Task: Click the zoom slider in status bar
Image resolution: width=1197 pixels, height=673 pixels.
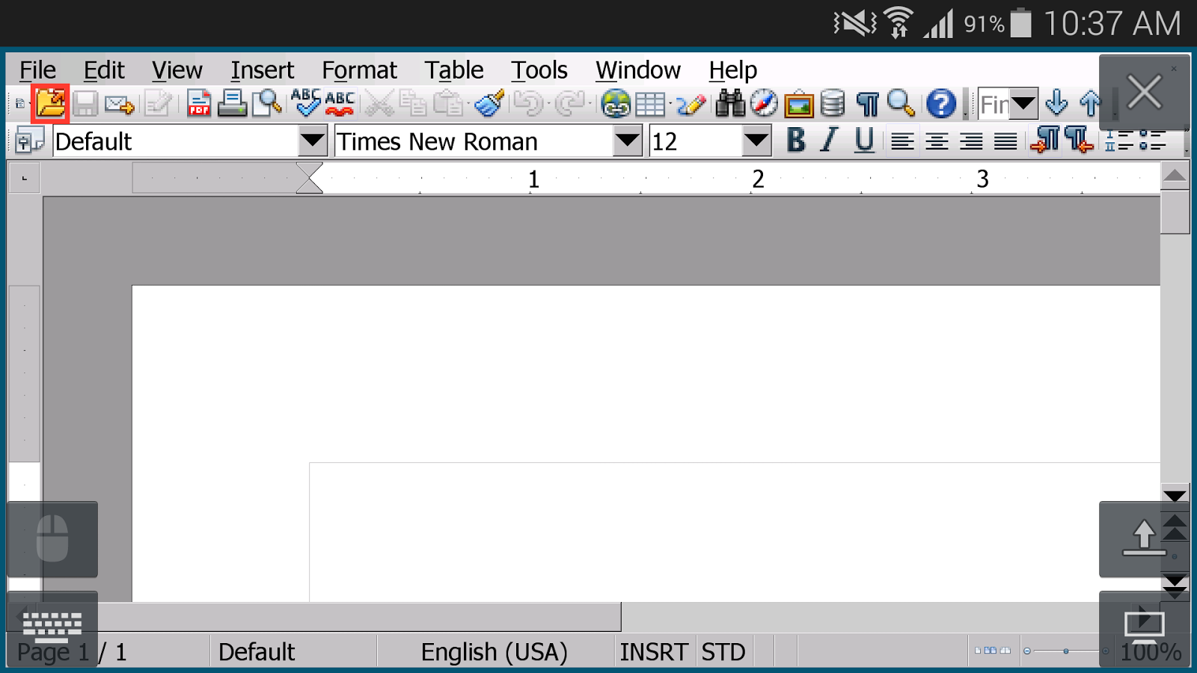Action: [1066, 651]
